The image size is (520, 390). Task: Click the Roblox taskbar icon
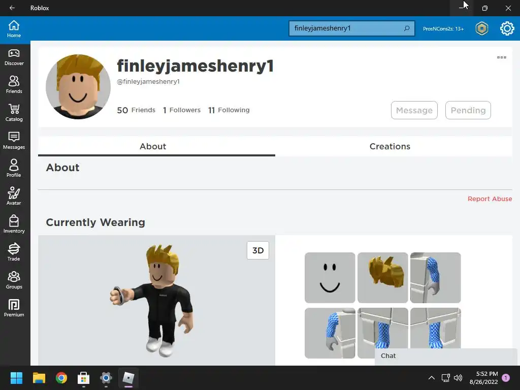(x=128, y=378)
